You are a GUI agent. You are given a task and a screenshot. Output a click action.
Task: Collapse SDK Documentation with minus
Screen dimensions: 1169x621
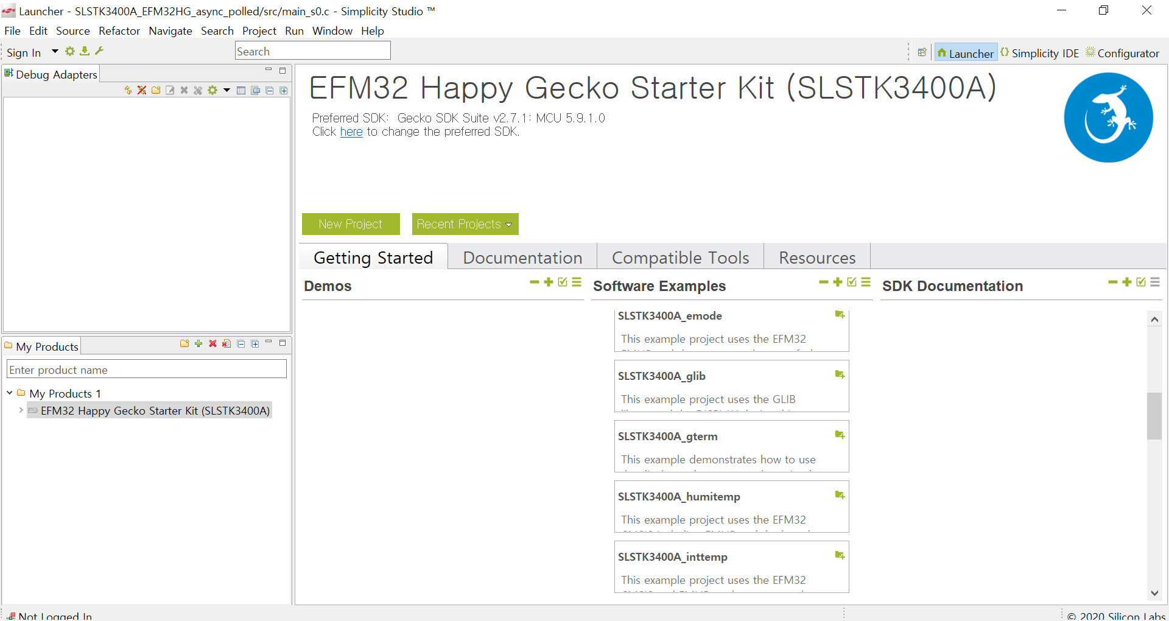point(1113,282)
